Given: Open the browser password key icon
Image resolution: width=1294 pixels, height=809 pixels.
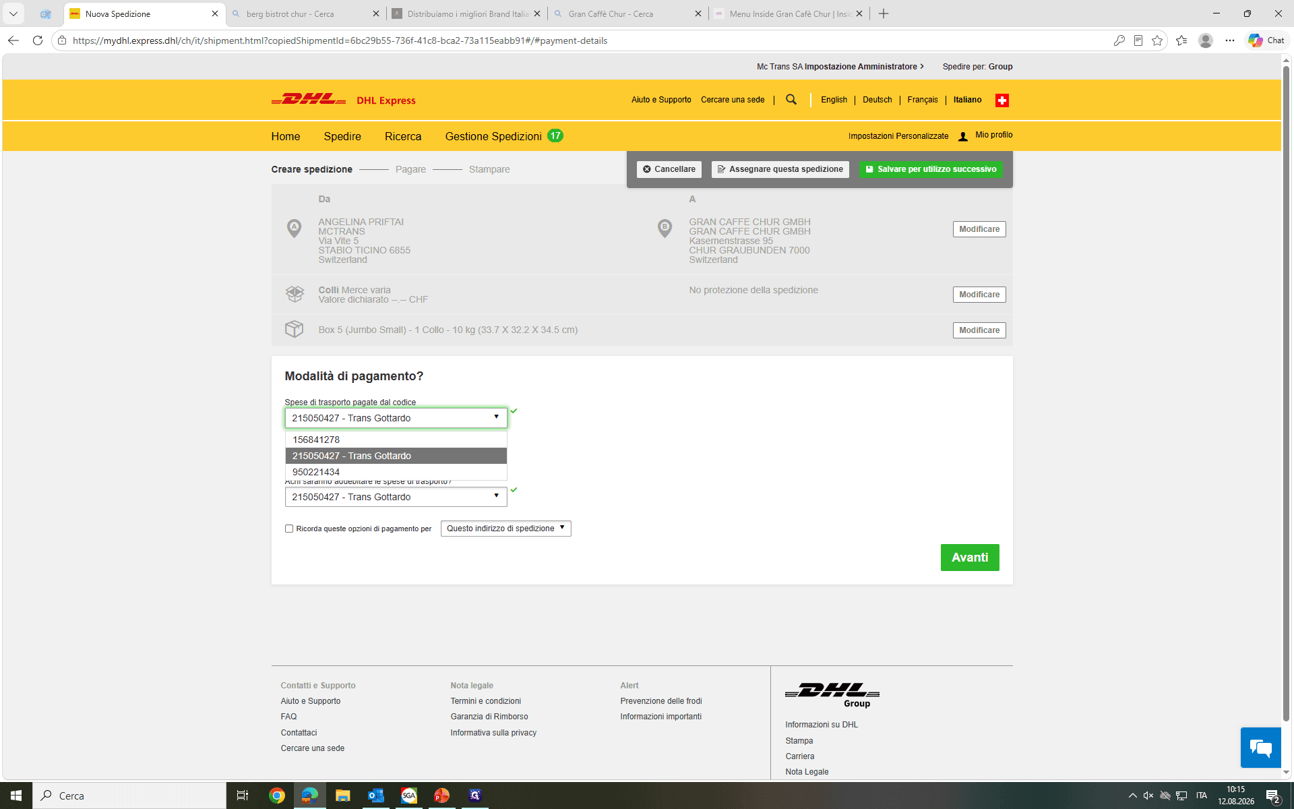Looking at the screenshot, I should 1119,40.
